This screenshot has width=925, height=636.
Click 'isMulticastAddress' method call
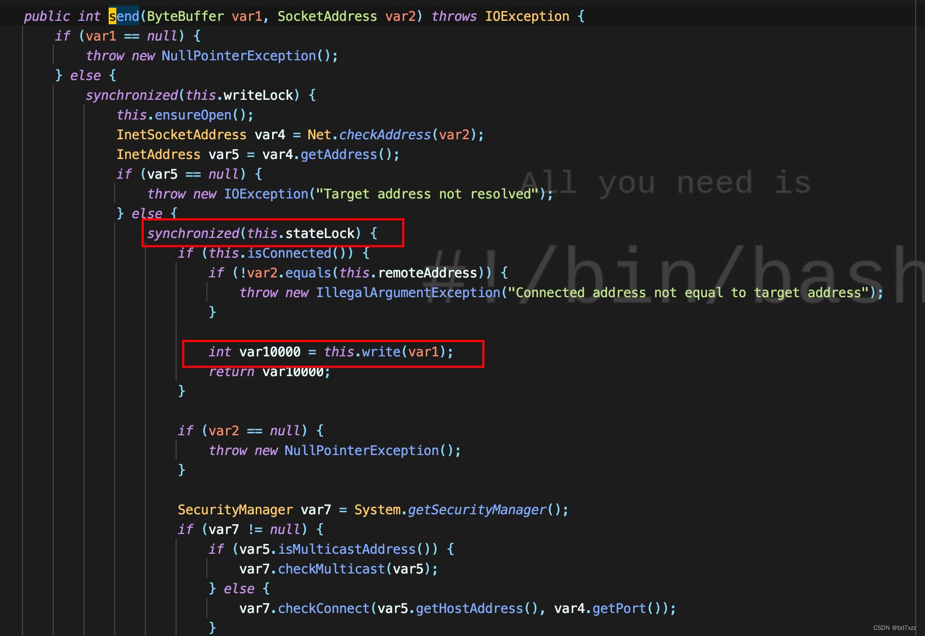[x=347, y=549]
